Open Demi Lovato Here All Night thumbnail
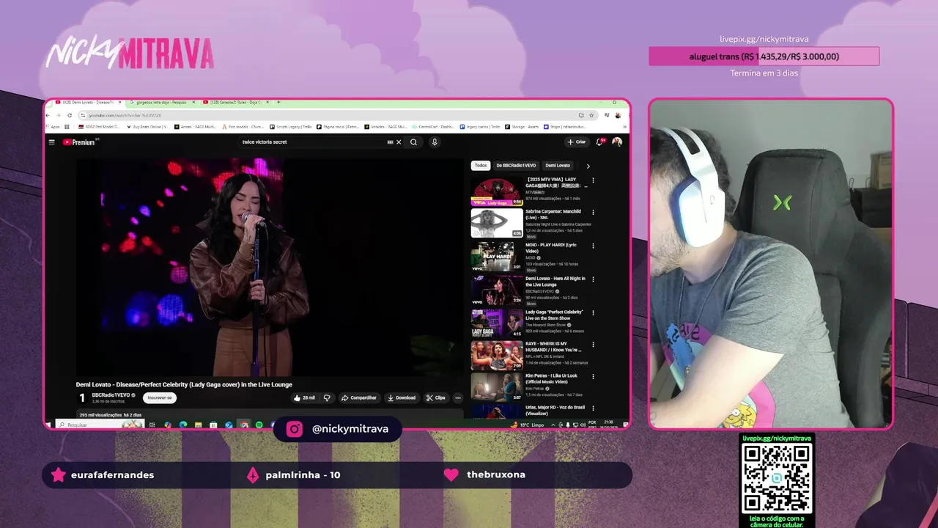 [497, 290]
